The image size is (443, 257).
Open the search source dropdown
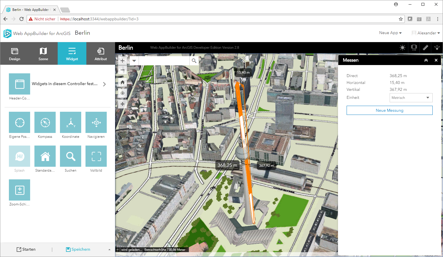coord(134,61)
